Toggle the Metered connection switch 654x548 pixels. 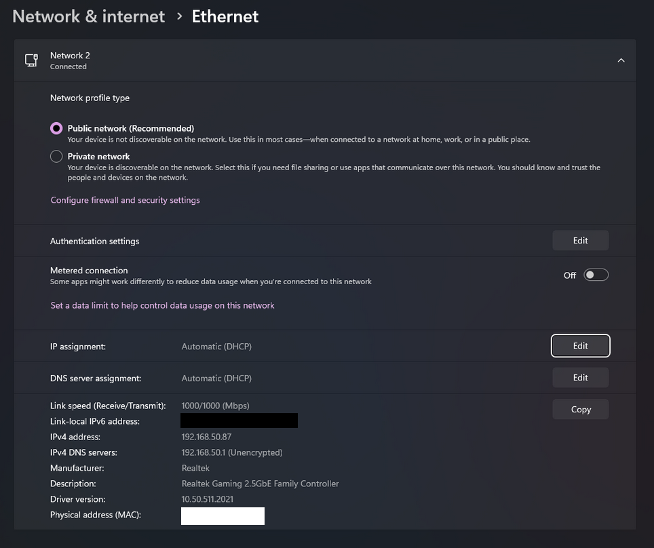(x=596, y=275)
